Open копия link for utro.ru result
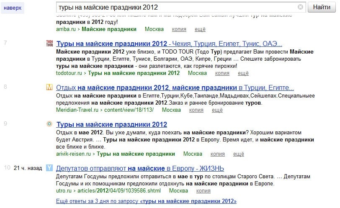Viewport: 340px width, 208px height. pos(203,191)
